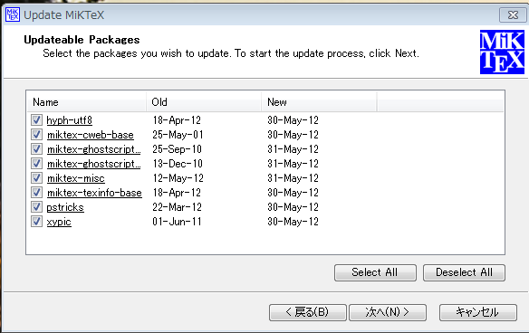This screenshot has width=529, height=333.
Task: Toggle the miktex-texinfo-base checkbox
Action: point(36,193)
